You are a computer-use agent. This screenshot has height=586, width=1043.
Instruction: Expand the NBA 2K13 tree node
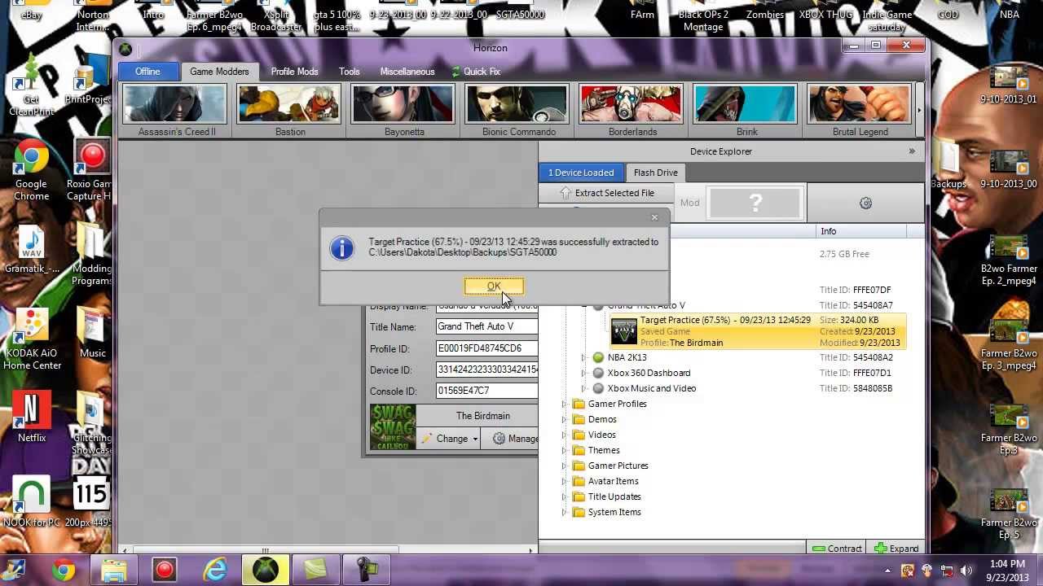583,357
